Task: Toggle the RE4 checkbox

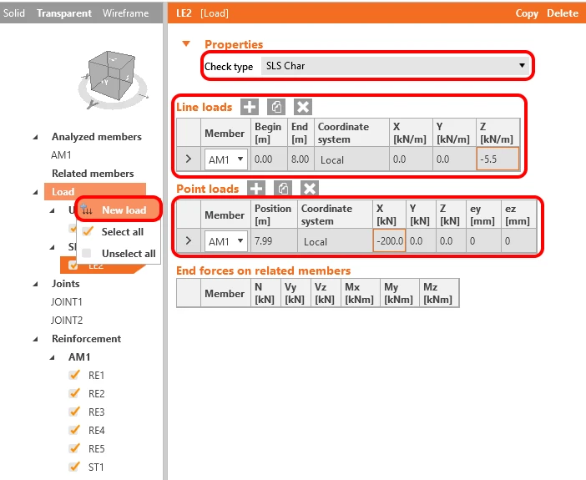Action: point(74,430)
